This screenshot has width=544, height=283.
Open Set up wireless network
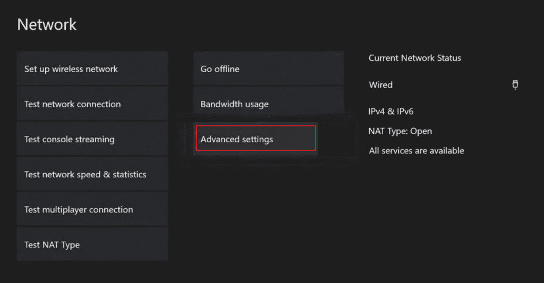pyautogui.click(x=92, y=68)
